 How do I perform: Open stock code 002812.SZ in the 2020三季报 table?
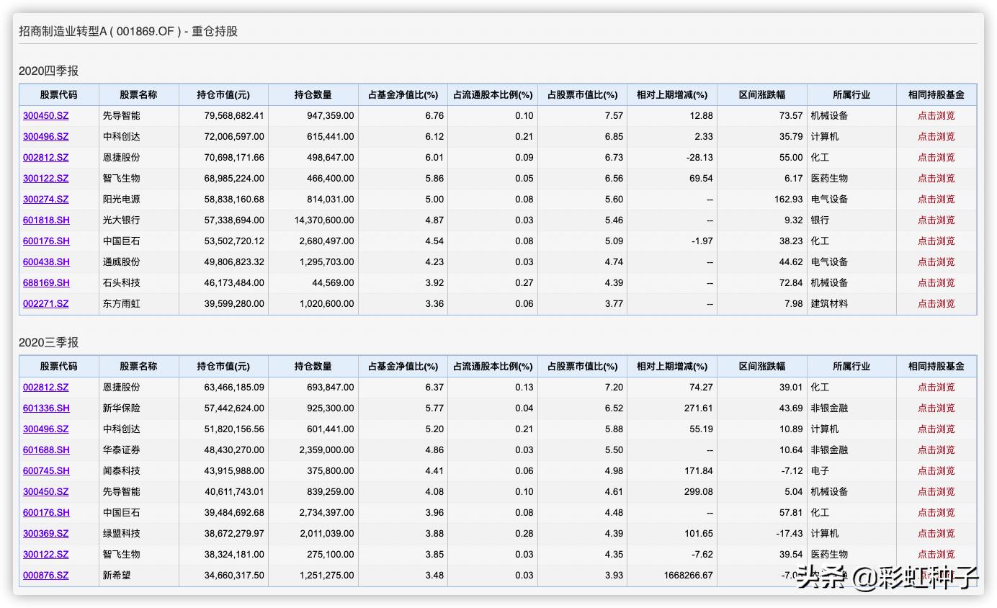pos(45,387)
